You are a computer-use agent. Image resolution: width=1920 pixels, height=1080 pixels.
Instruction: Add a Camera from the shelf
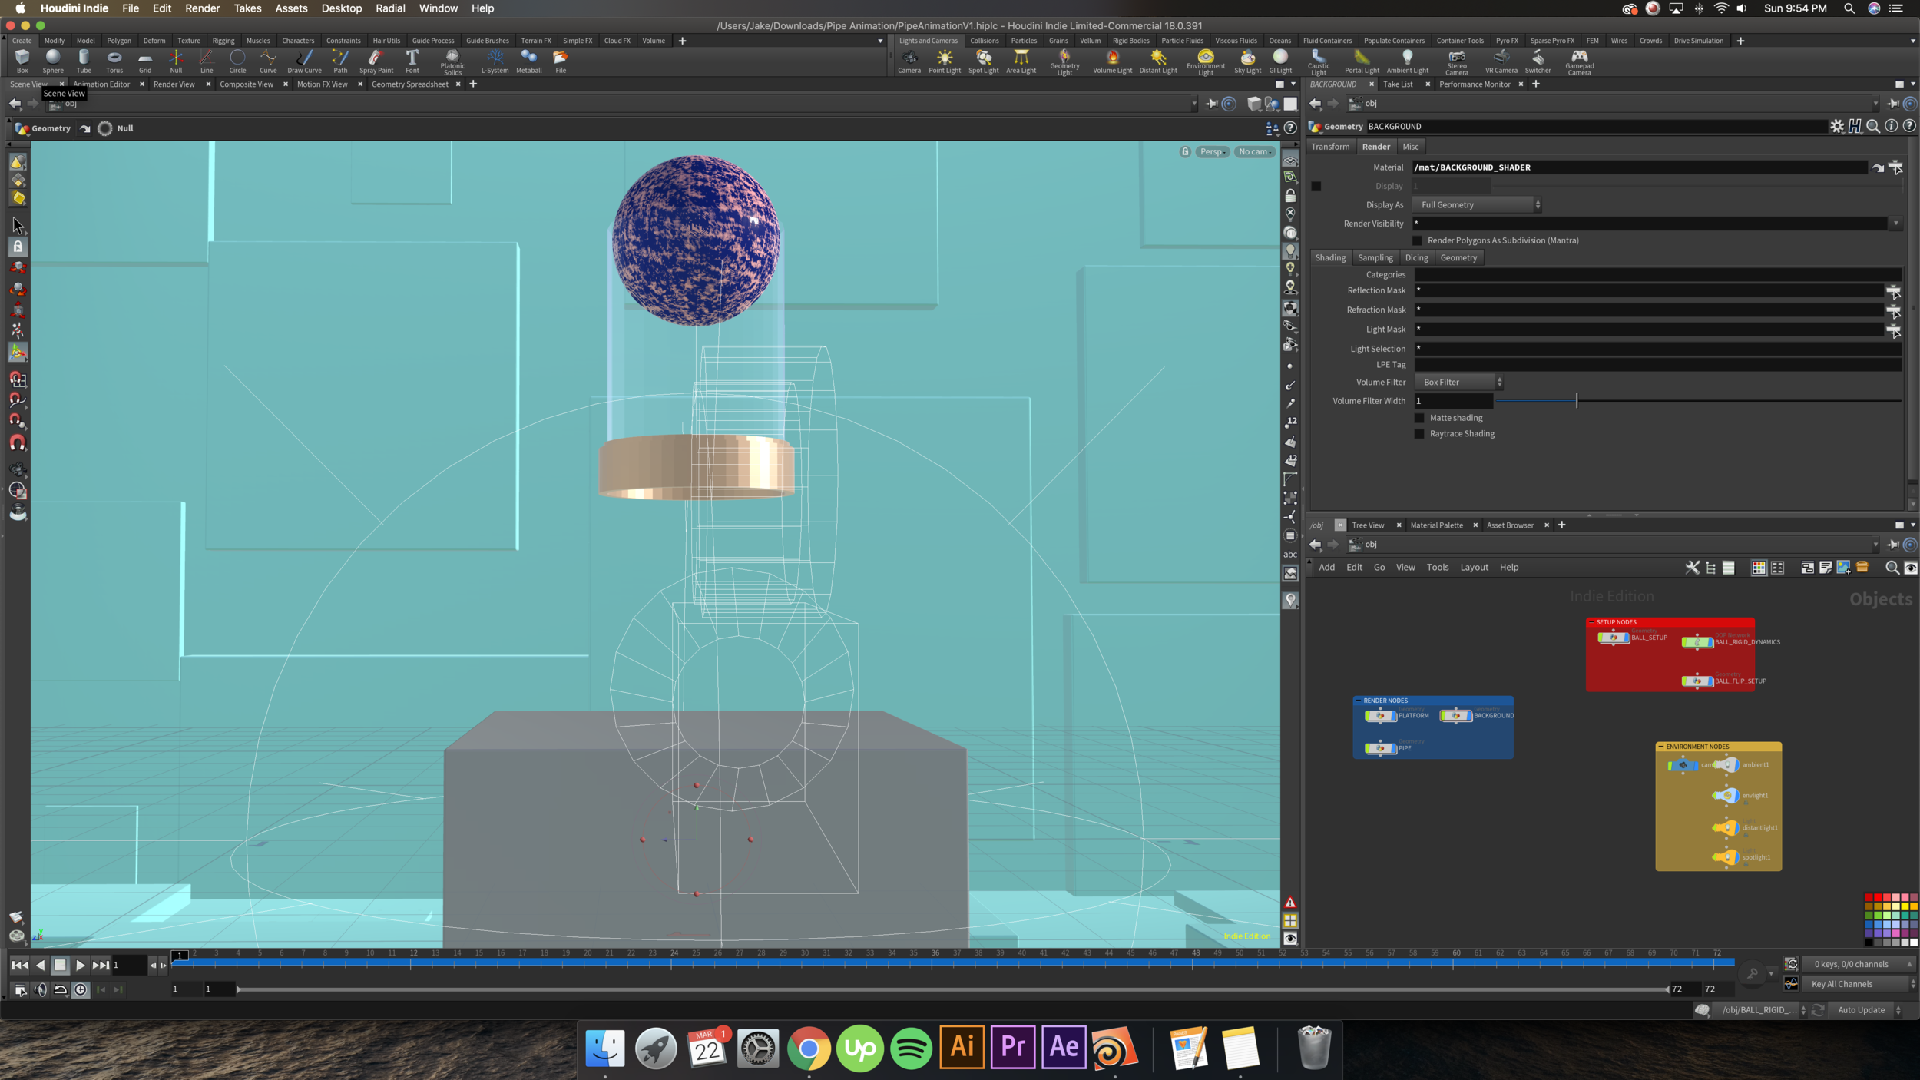909,61
